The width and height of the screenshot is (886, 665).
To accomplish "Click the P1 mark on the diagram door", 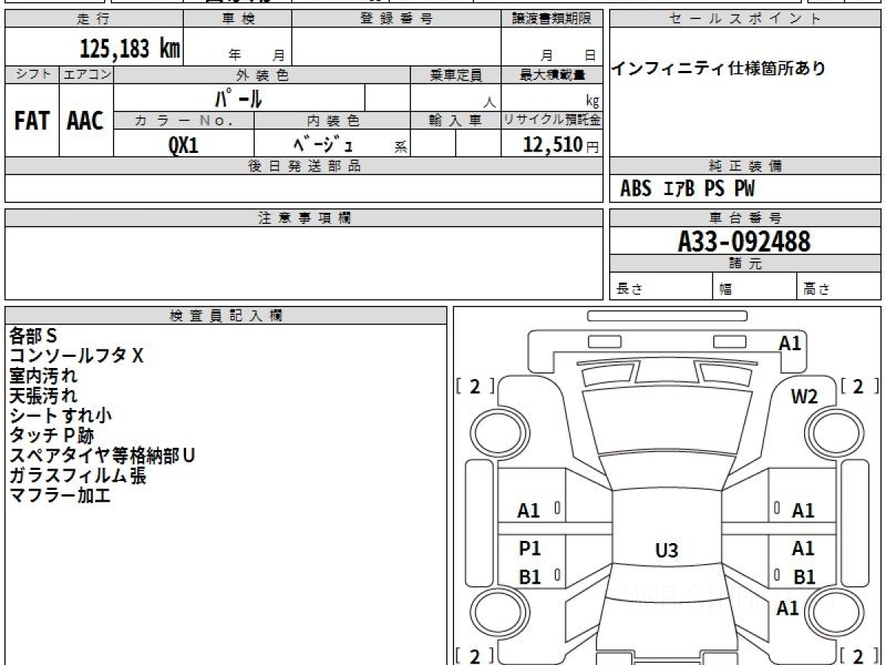I will tap(529, 548).
